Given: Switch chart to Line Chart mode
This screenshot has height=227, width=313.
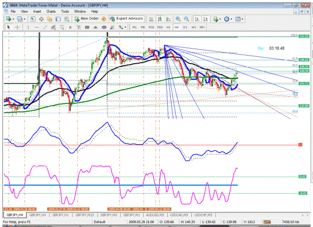Looking at the screenshot, I should pos(168,19).
